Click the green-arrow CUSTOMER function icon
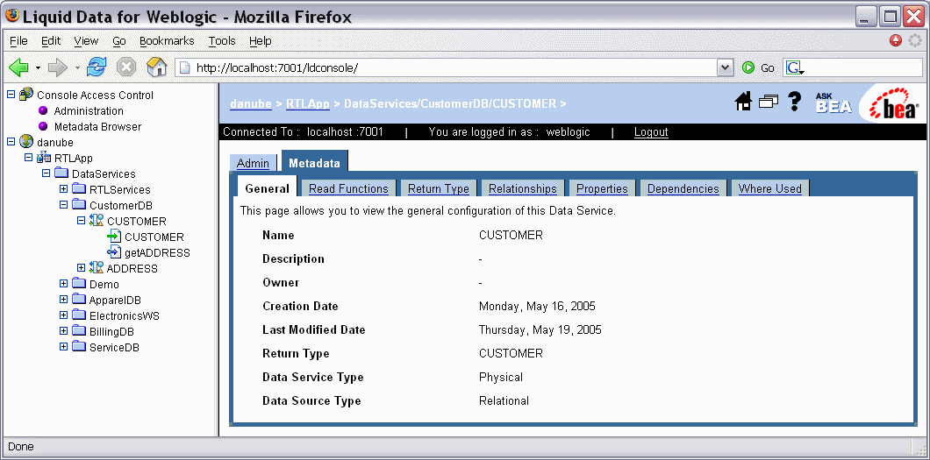The height and width of the screenshot is (460, 930). coord(114,237)
